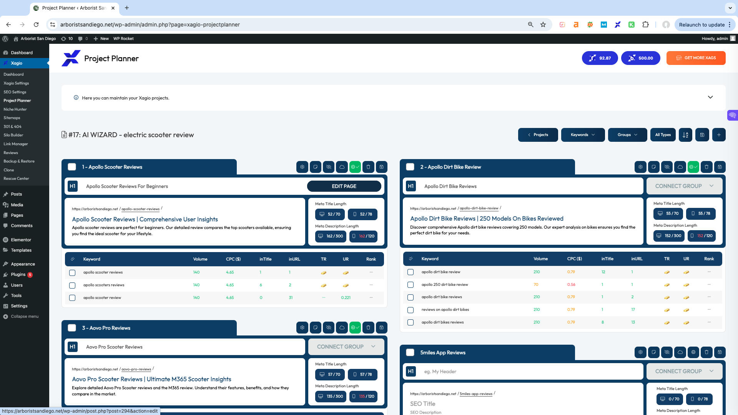
Task: Check keyword 'apollo scooter reviews' row
Action: click(x=72, y=272)
